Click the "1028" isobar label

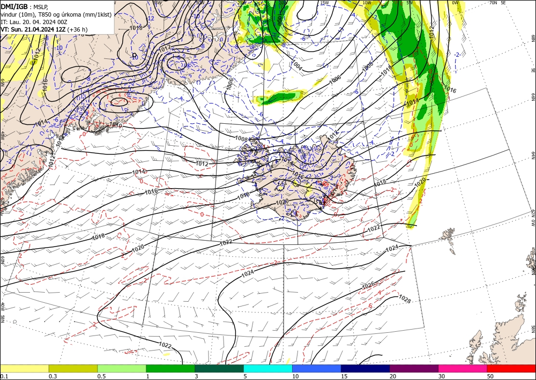[x=405, y=299]
